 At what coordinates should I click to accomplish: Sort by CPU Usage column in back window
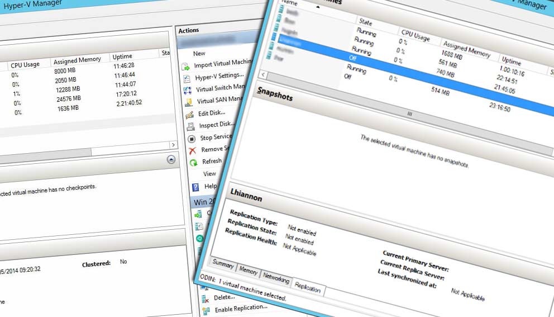(x=25, y=65)
